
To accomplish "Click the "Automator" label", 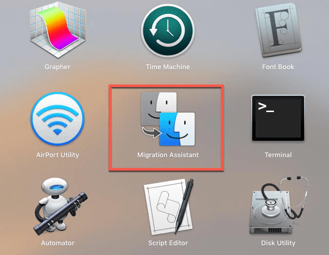I will click(x=57, y=243).
